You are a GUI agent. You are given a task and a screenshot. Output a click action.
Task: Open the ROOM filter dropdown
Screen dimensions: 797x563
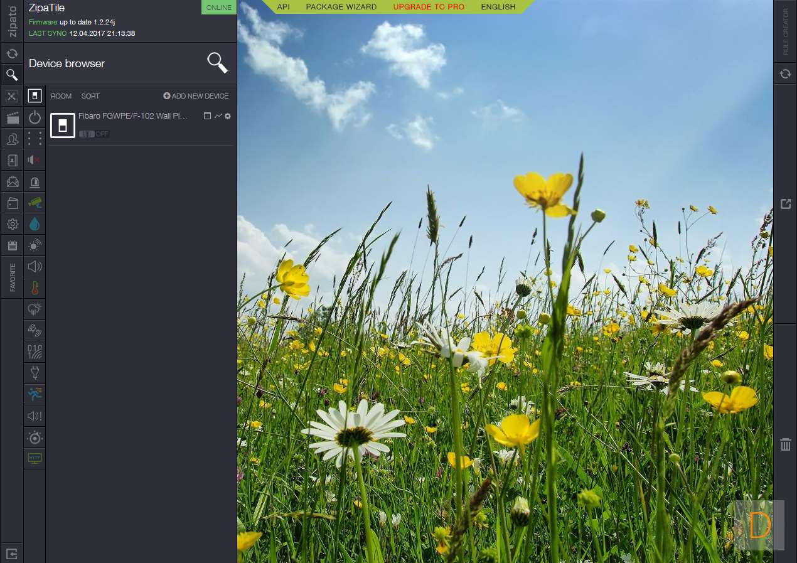[x=61, y=96]
